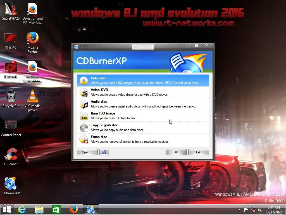Select the Audio disc music note icon

point(84,104)
